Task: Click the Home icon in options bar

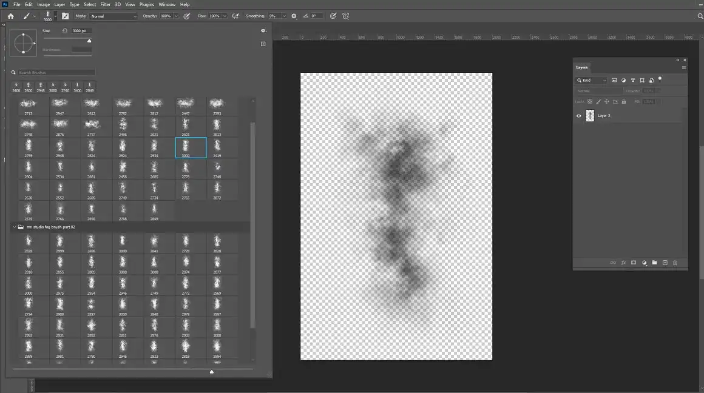Action: click(x=11, y=16)
